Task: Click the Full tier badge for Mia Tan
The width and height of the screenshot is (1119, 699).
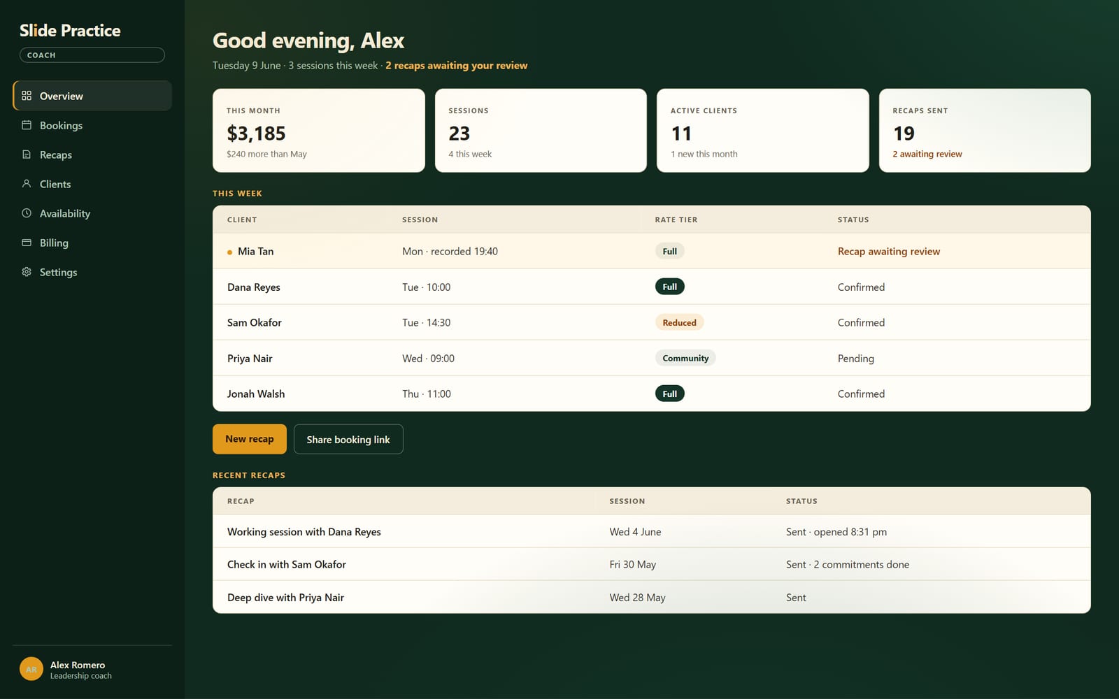Action: click(x=670, y=252)
